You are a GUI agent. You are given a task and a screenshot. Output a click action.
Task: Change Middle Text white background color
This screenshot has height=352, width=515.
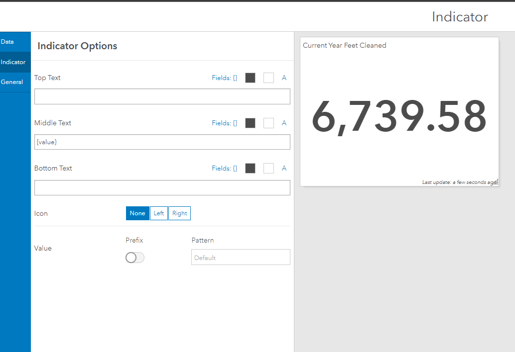[x=268, y=123]
